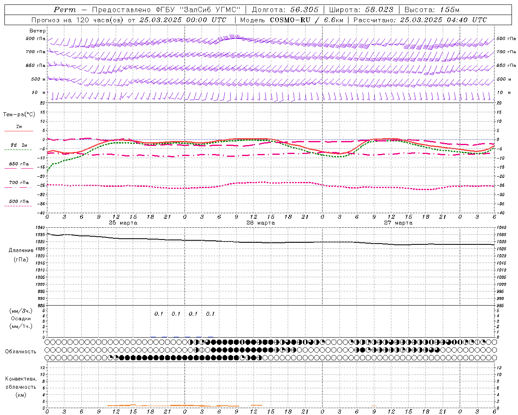The image size is (518, 415).
Task: Click the "700 гПа" dash-dot legend line sample
Action: (x=18, y=187)
